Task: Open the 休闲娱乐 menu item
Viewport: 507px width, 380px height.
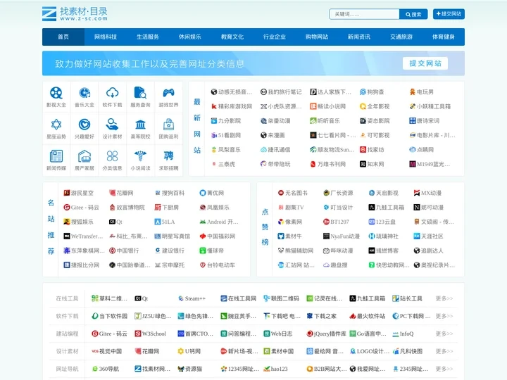Action: [x=190, y=37]
